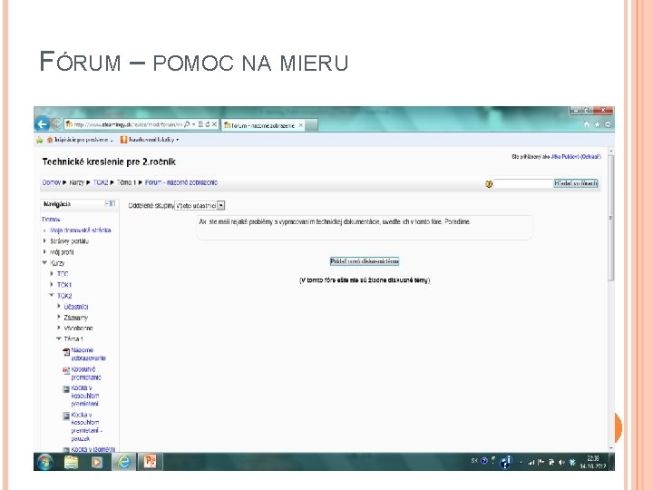
Task: Click 'Domov' in the breadcrumb trail
Action: point(51,182)
